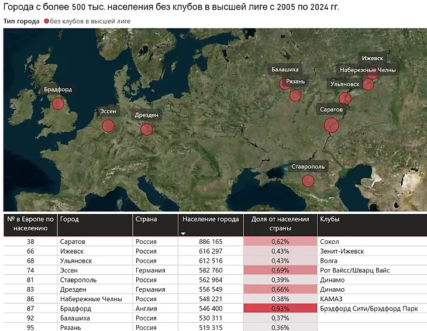Click the Набережные Челны map label
Viewport: 427px width, 331px height.
(x=367, y=70)
